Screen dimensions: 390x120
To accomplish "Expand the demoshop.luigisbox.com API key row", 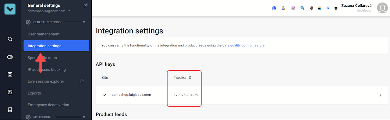I will click(x=104, y=95).
